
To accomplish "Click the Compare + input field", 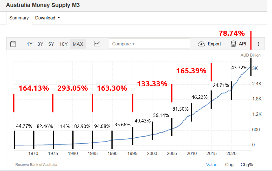I will pyautogui.click(x=149, y=44).
